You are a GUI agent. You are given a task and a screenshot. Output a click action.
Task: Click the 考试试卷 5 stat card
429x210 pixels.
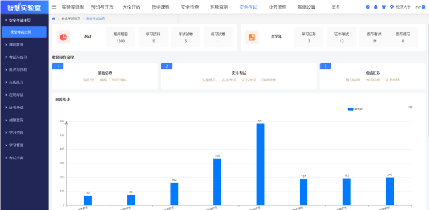(x=186, y=38)
